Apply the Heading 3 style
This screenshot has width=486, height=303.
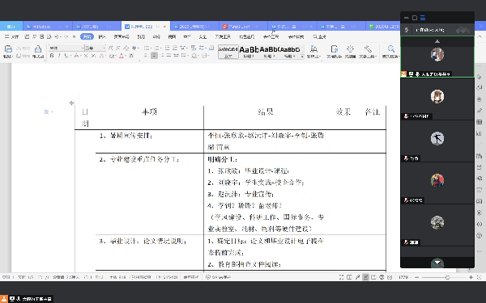coord(290,52)
